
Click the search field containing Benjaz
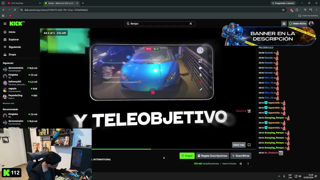[160, 23]
